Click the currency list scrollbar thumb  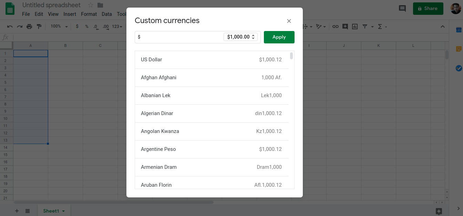291,56
